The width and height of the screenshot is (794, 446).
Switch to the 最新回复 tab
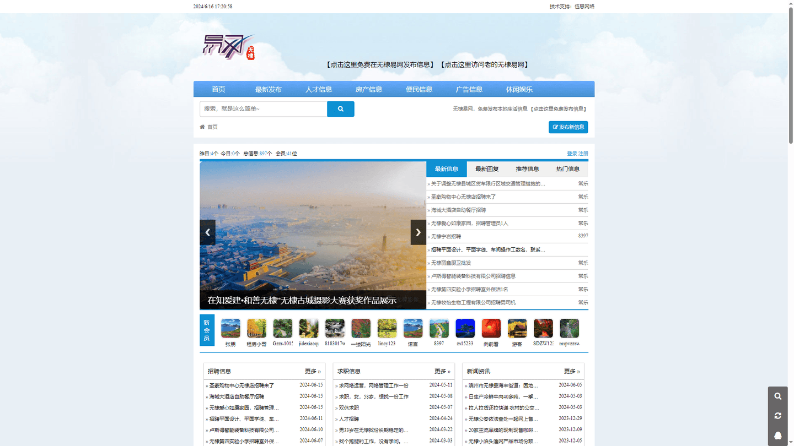(487, 169)
